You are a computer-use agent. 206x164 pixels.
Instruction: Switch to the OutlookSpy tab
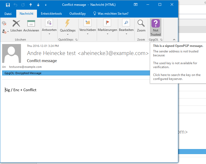pos(78,14)
